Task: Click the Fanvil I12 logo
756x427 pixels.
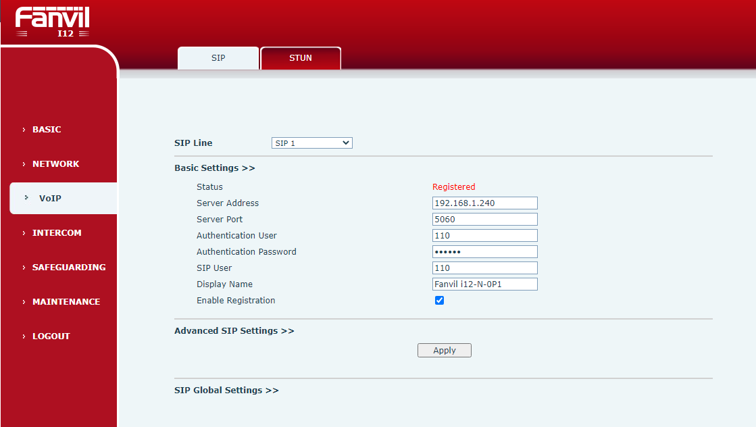Action: (52, 22)
